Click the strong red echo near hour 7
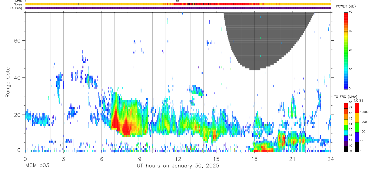The height and width of the screenshot is (172, 372). [115, 120]
